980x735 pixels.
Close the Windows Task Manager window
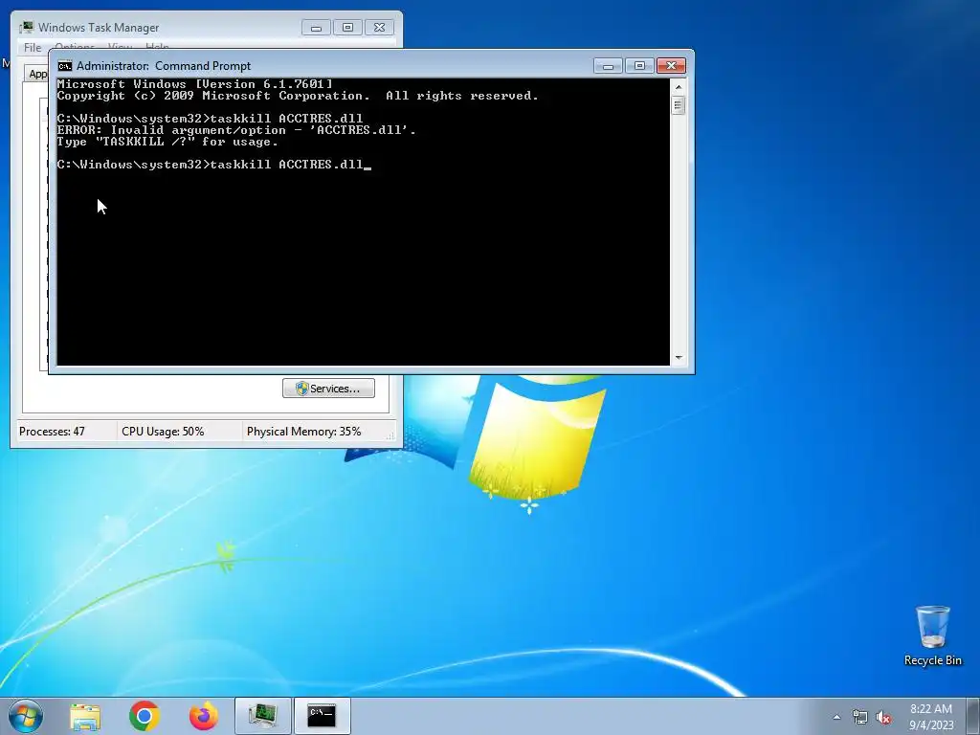[x=379, y=28]
